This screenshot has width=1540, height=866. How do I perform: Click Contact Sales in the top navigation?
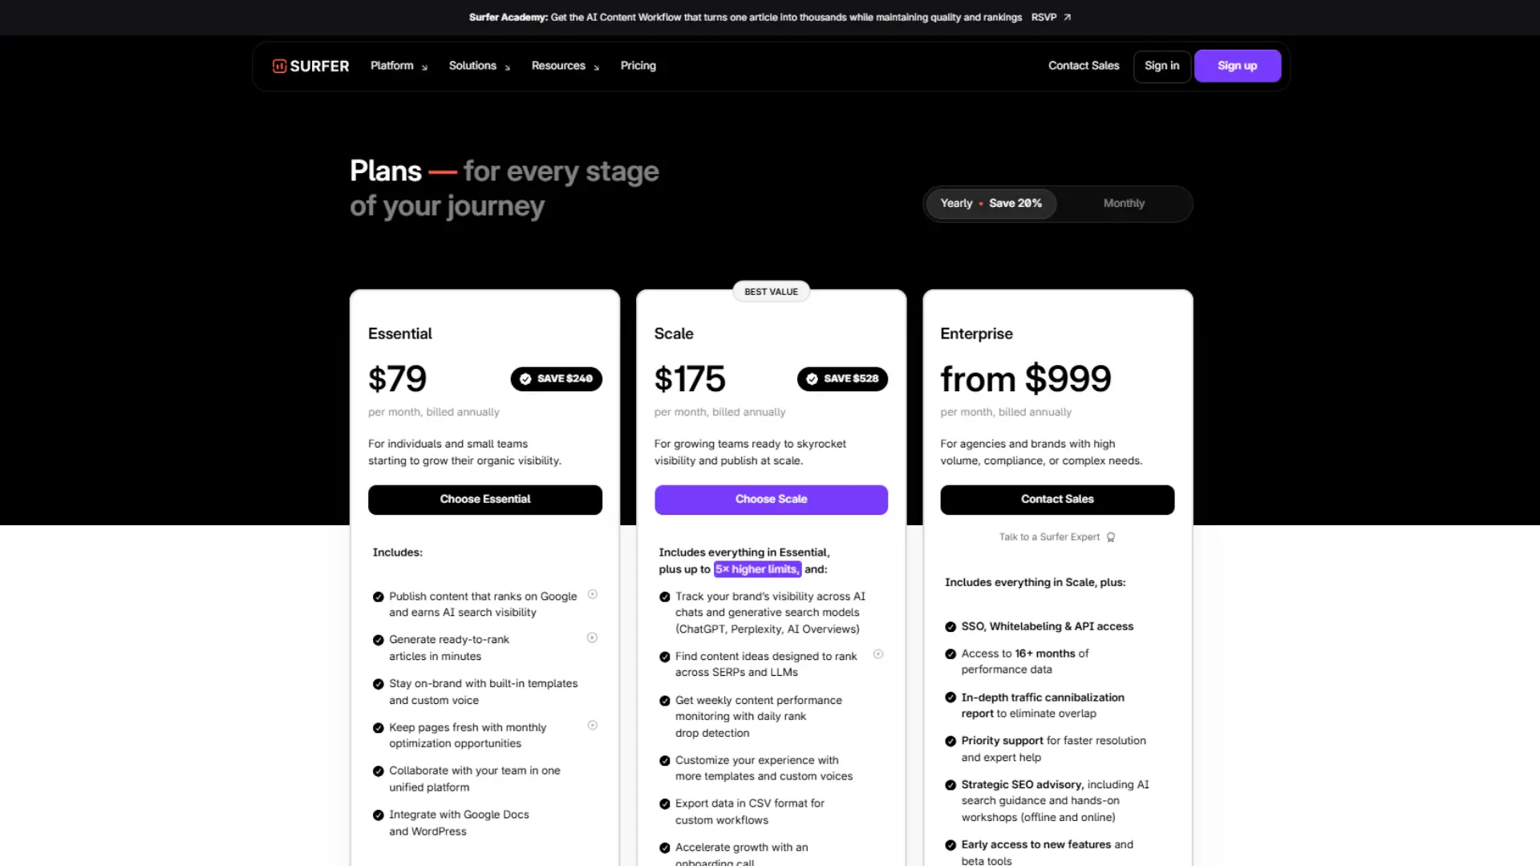1084,66
